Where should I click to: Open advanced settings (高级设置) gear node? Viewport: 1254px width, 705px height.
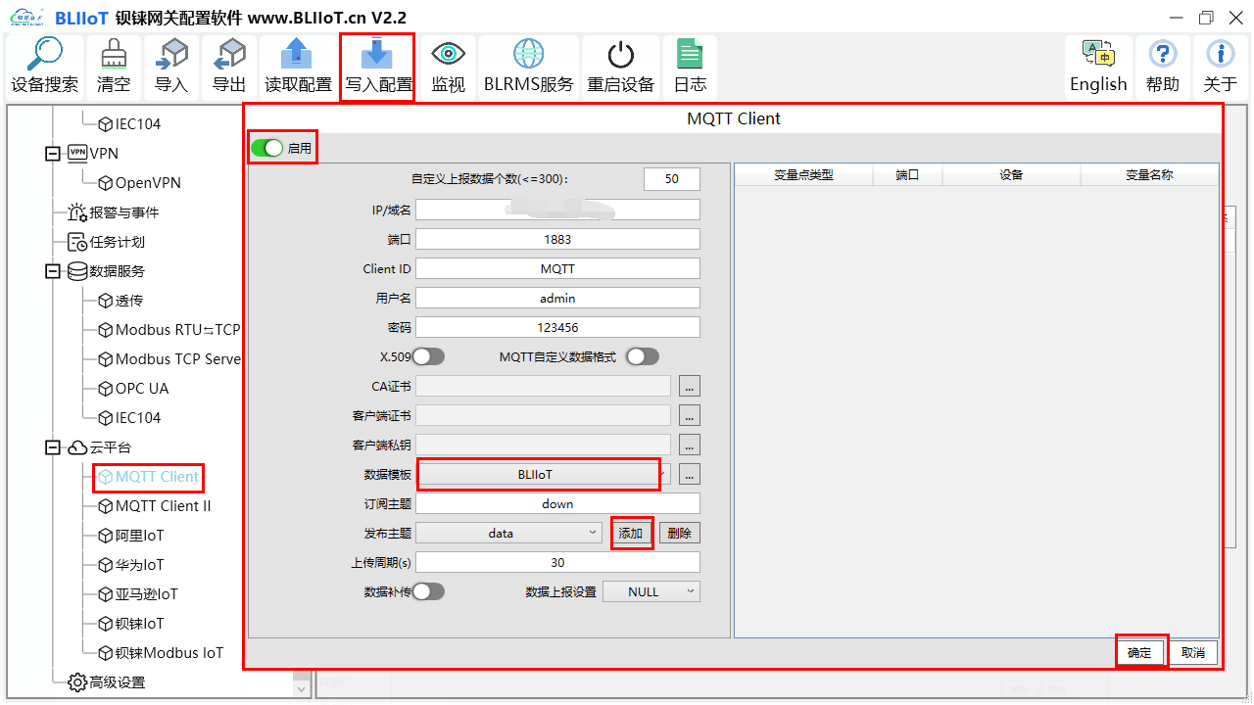(x=106, y=682)
